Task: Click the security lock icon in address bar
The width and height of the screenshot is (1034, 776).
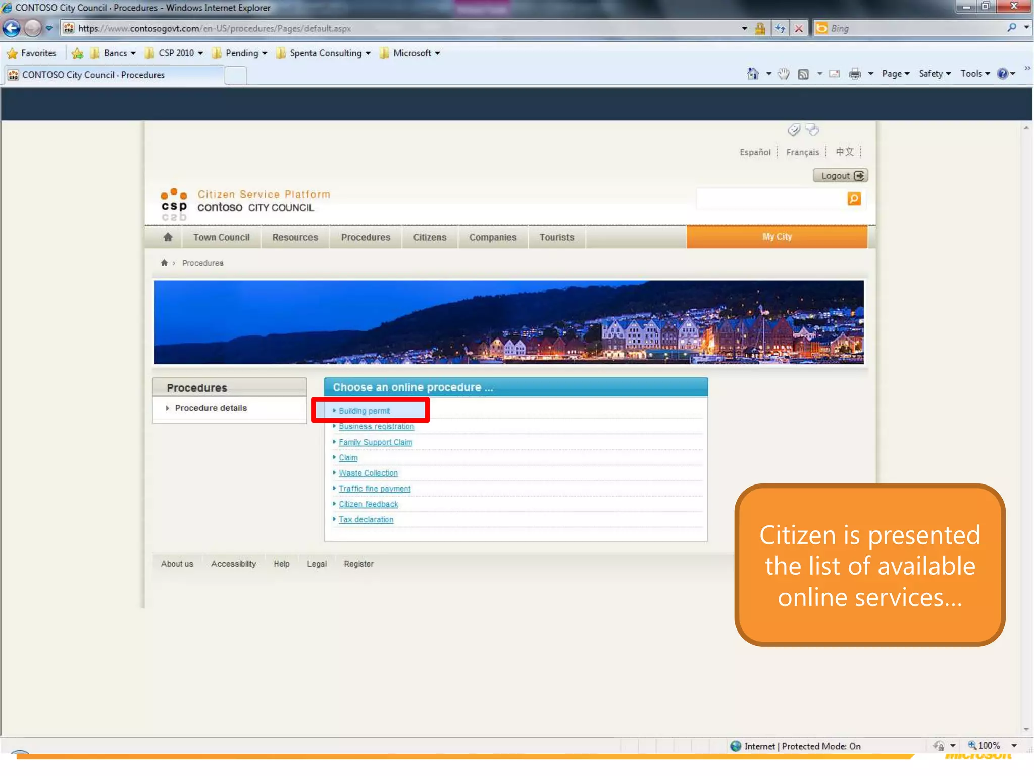Action: [x=760, y=28]
